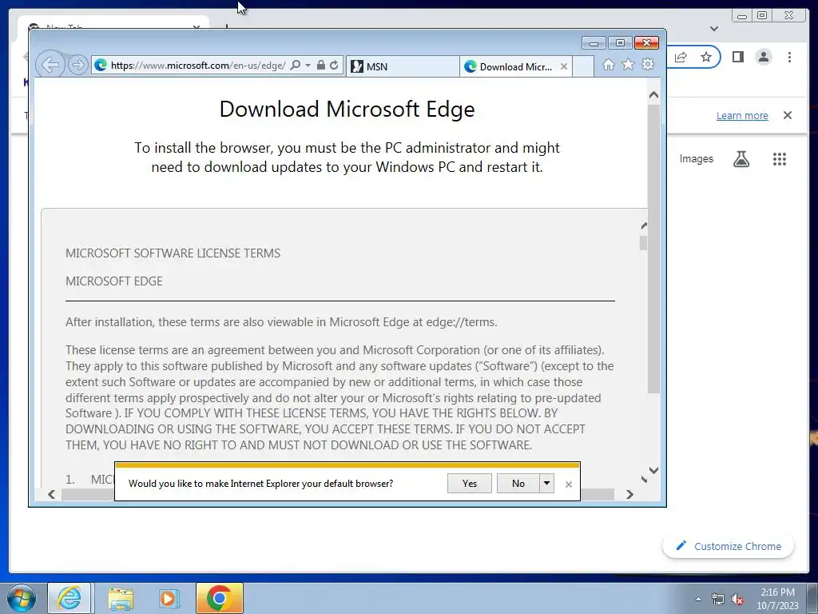Close the Chrome info bar
This screenshot has width=818, height=614.
click(788, 115)
